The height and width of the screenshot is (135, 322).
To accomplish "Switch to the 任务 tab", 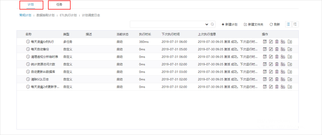I will click(x=59, y=5).
